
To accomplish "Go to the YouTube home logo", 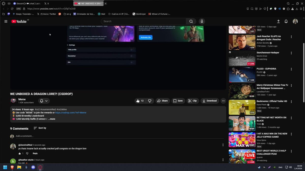I will tap(19, 22).
